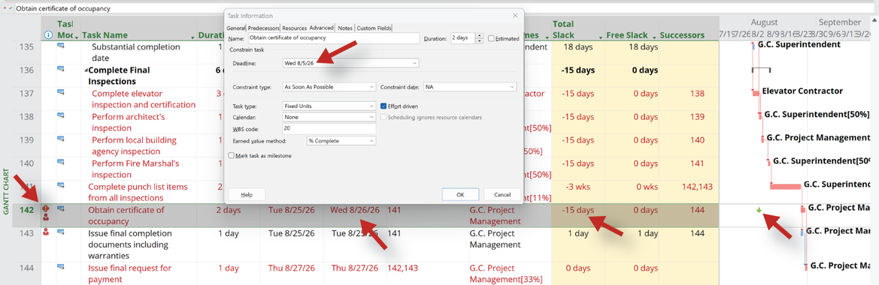Open the Constraint type dropdown
This screenshot has width=879, height=285.
(x=371, y=87)
